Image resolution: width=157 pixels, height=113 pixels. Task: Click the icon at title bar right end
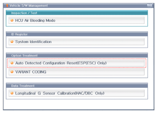click(x=149, y=6)
